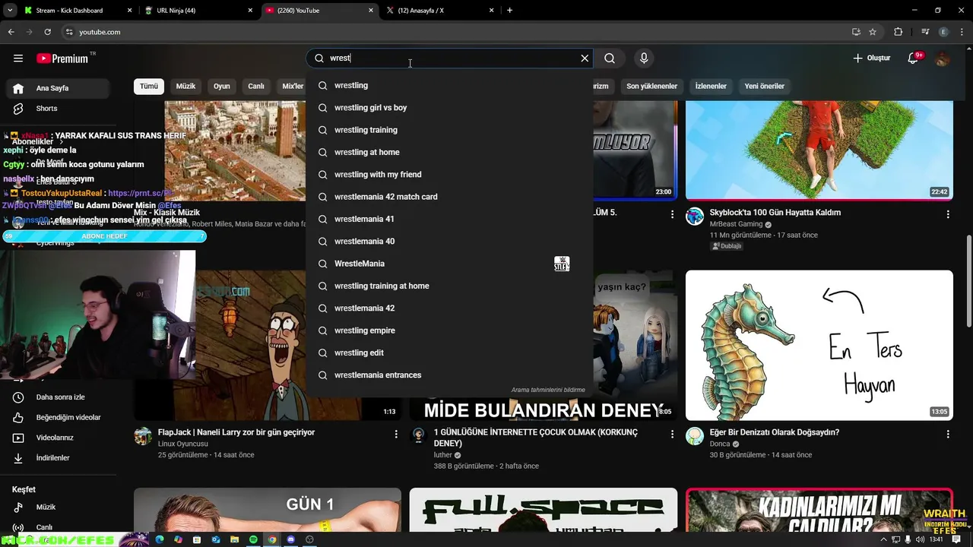Click the YouTube Premium logo

(62, 58)
